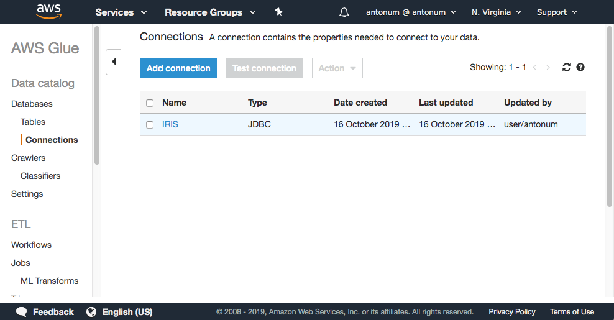Open Settings in the sidebar
614x320 pixels.
point(27,194)
